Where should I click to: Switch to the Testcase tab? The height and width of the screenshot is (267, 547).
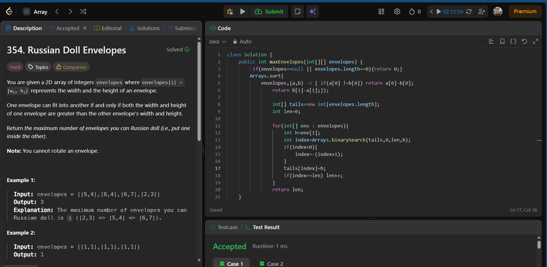point(224,227)
